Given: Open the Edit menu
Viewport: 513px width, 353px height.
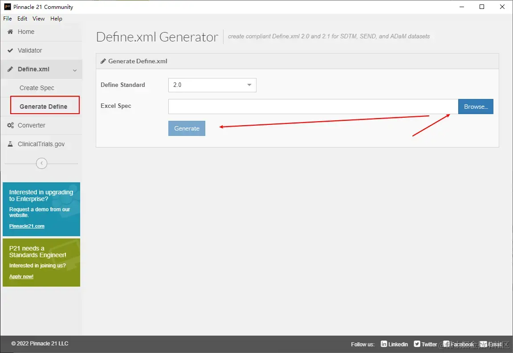Looking at the screenshot, I should point(22,19).
